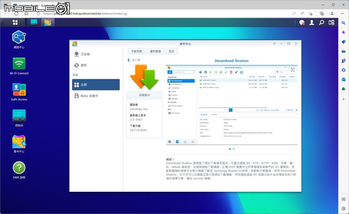Open the SRM widgets panel icon
This screenshot has width=349, height=214.
click(332, 22)
